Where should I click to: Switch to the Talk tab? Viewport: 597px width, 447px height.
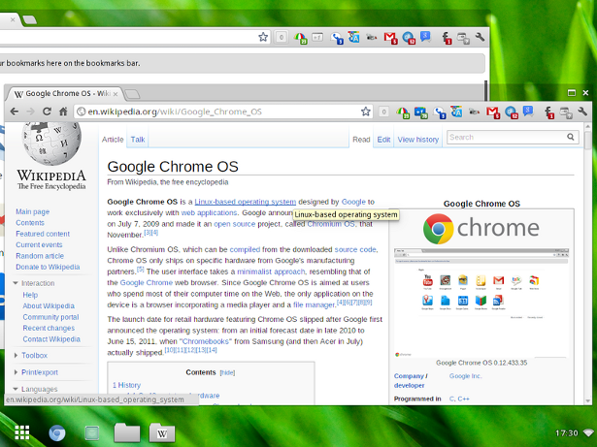[x=138, y=140]
